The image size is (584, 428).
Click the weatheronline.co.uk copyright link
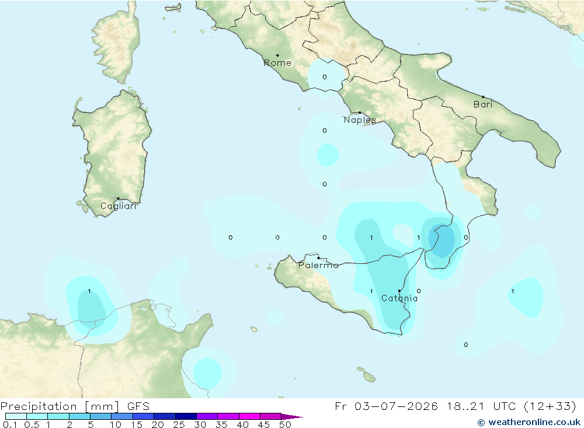[x=529, y=422]
